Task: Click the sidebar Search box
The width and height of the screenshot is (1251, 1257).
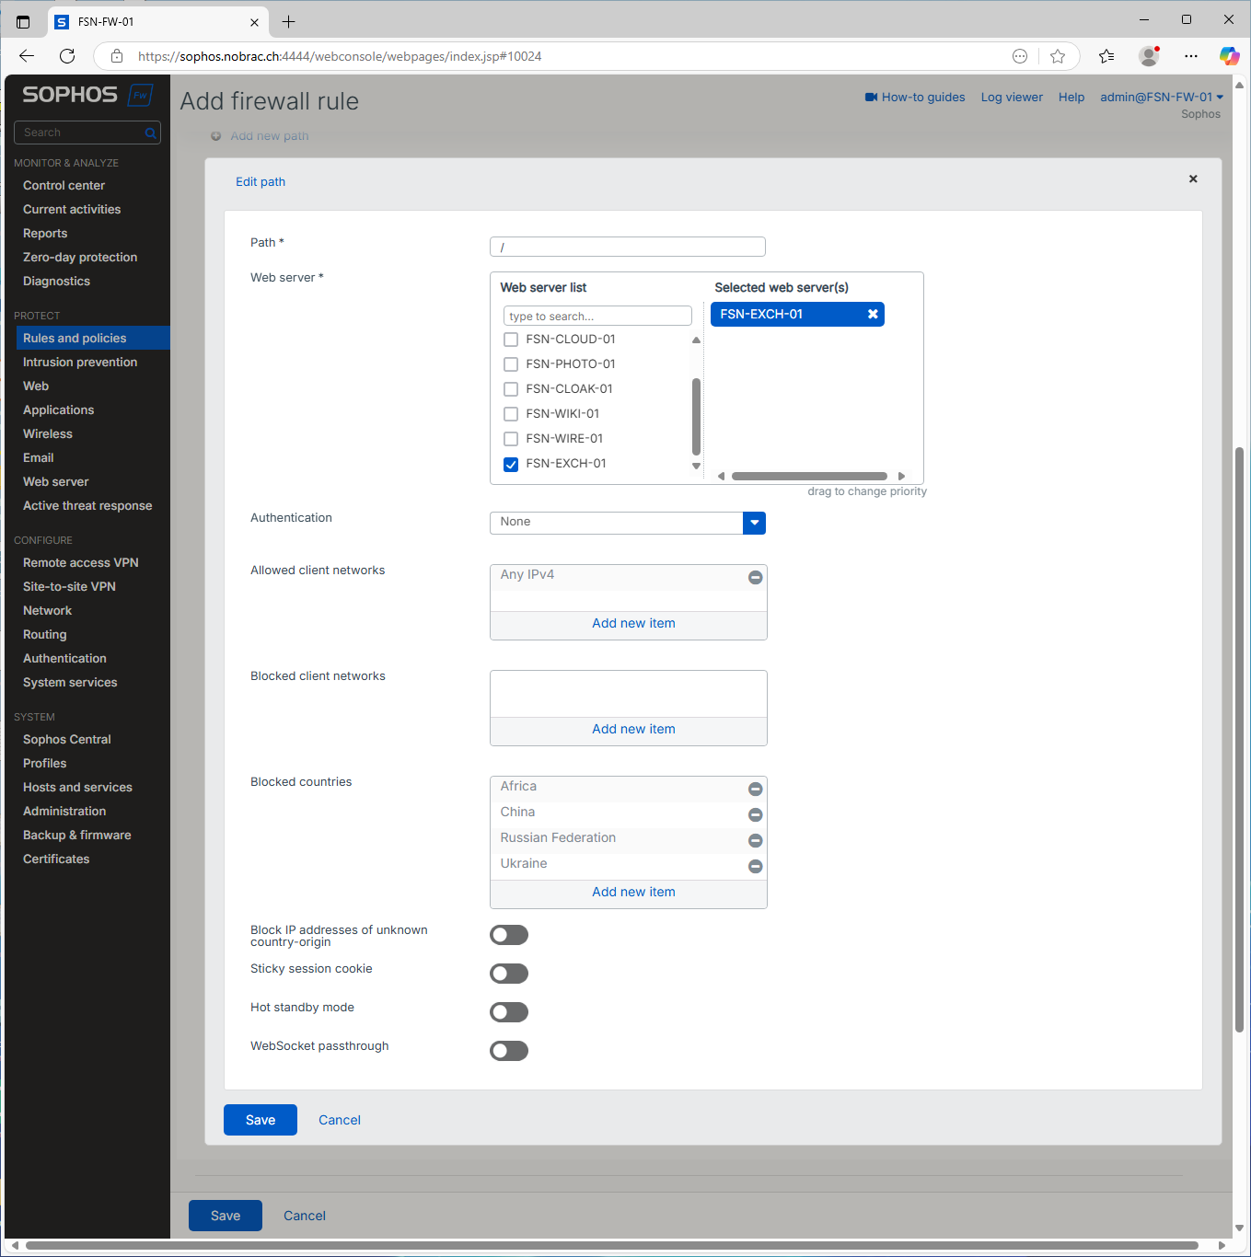Action: 87,133
